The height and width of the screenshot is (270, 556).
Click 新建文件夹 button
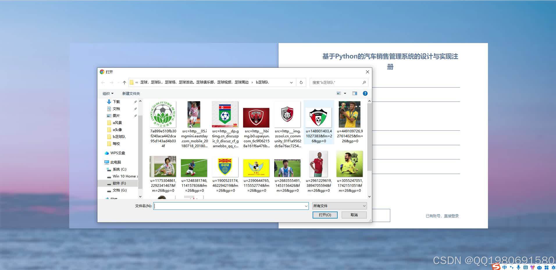131,93
